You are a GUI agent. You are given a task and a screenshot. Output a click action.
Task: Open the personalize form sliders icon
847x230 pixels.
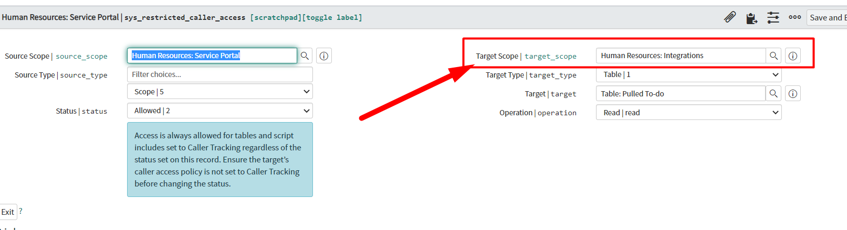click(x=773, y=17)
